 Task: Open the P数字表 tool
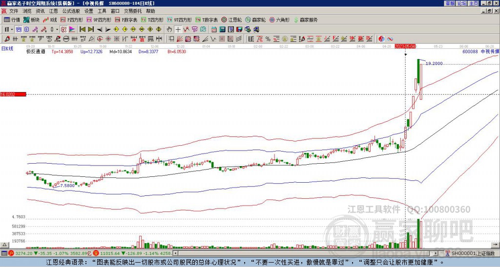click(126, 19)
